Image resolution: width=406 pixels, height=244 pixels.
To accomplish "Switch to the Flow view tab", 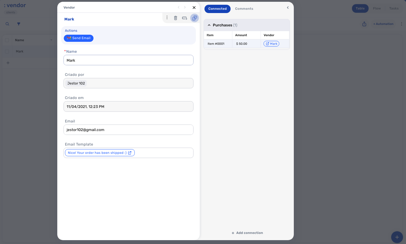I will pos(377,9).
